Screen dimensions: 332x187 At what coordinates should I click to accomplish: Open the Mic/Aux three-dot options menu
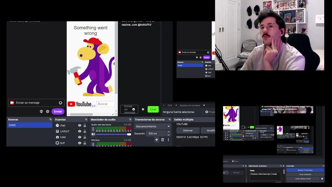(93, 144)
